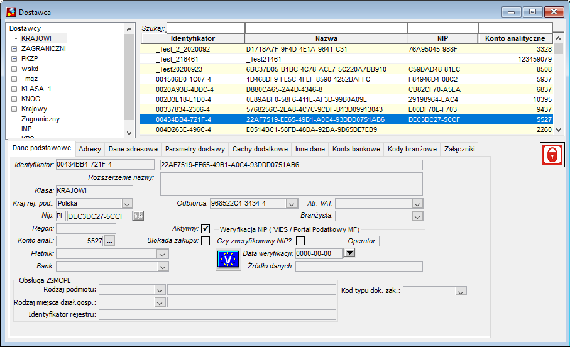Click the Dostawca window application icon
Image resolution: width=570 pixels, height=347 pixels.
(11, 12)
